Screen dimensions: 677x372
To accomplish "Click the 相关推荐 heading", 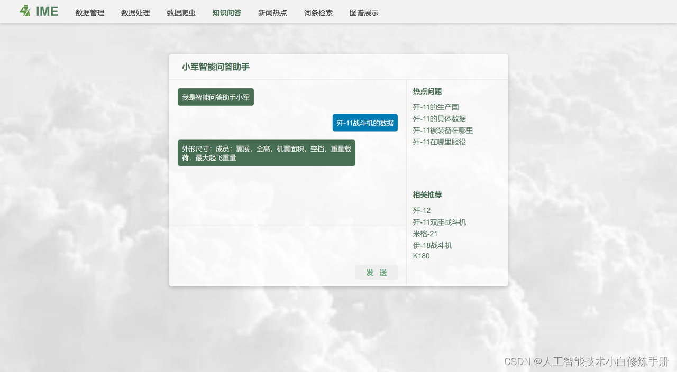I will point(427,195).
